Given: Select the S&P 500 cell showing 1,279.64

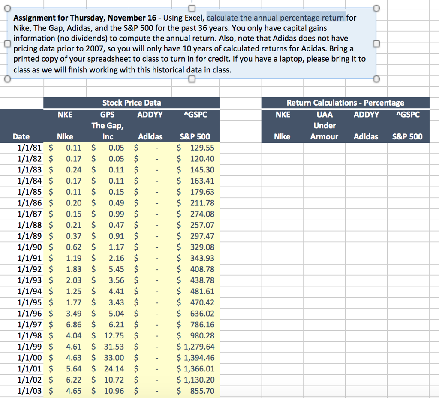Looking at the screenshot, I should (x=195, y=347).
